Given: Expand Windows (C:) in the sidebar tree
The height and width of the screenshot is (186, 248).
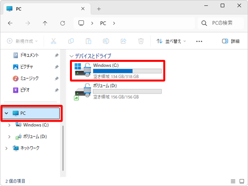Looking at the screenshot, I should 9,125.
